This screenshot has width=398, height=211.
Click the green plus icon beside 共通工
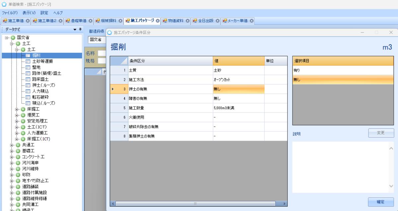point(18,145)
